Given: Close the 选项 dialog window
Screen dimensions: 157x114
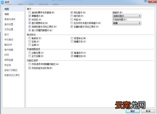Looking at the screenshot, I should point(152,2).
